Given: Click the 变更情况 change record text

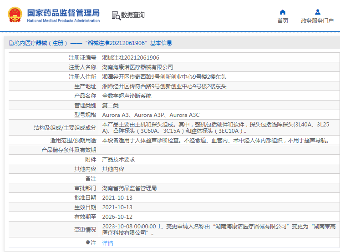Looking at the screenshot, I should pos(218,229).
